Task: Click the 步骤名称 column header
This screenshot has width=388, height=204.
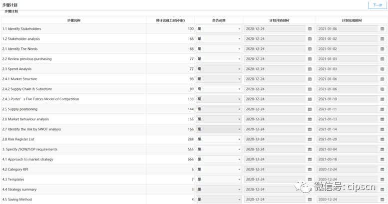Action: click(x=74, y=20)
